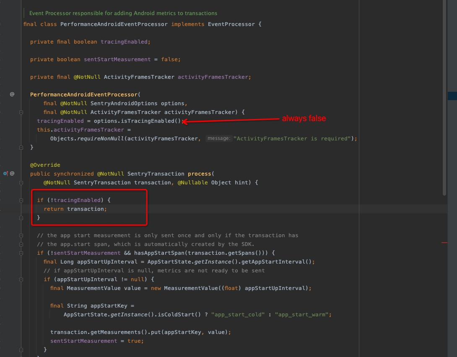The width and height of the screenshot is (457, 357).
Task: Collapse the sentStartMeasurement if block
Action: (x=21, y=253)
